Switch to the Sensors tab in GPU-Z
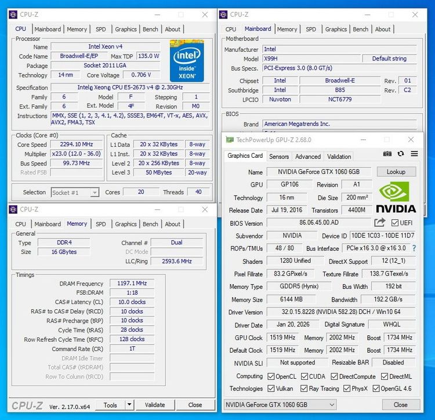 coord(279,157)
